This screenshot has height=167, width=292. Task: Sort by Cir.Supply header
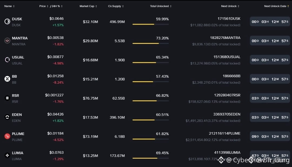pyautogui.click(x=116, y=6)
